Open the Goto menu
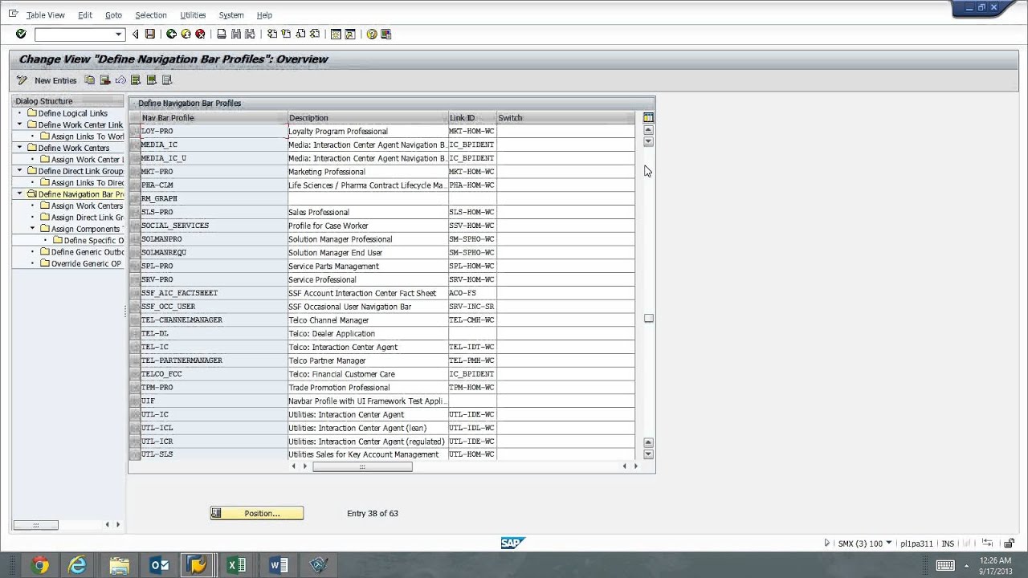This screenshot has width=1028, height=578. tap(113, 15)
